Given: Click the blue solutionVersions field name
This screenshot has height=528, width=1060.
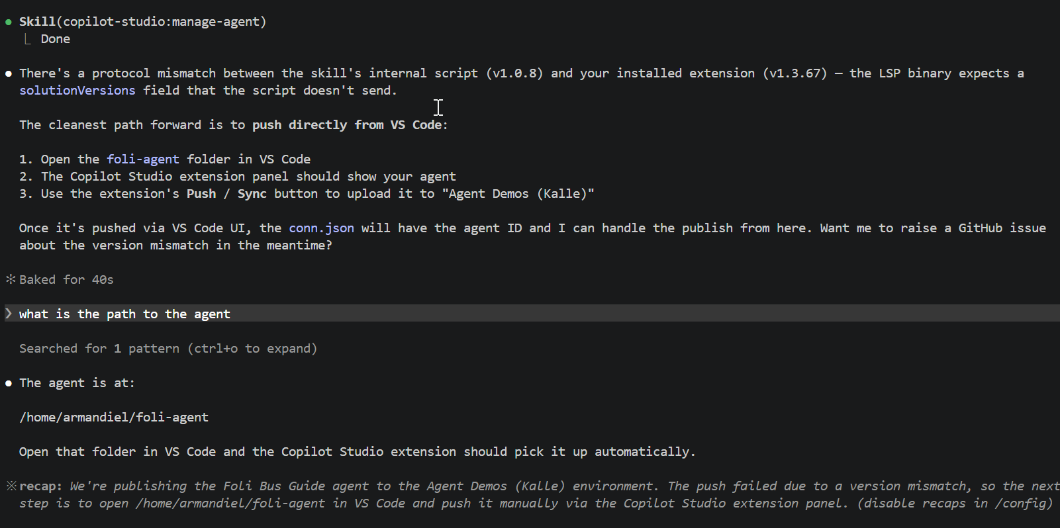Looking at the screenshot, I should 77,91.
